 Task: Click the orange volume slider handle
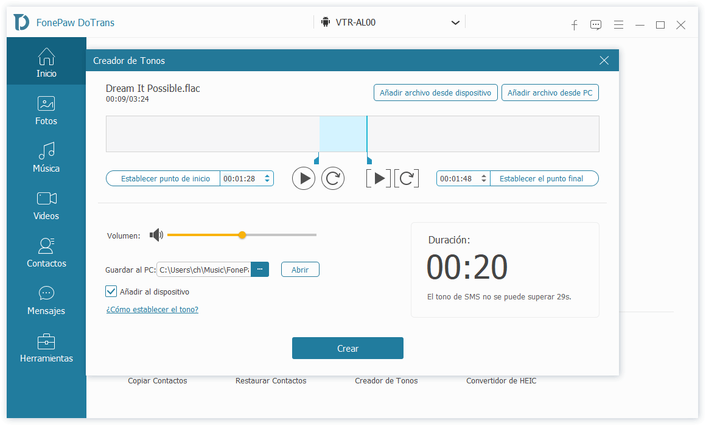click(x=242, y=235)
